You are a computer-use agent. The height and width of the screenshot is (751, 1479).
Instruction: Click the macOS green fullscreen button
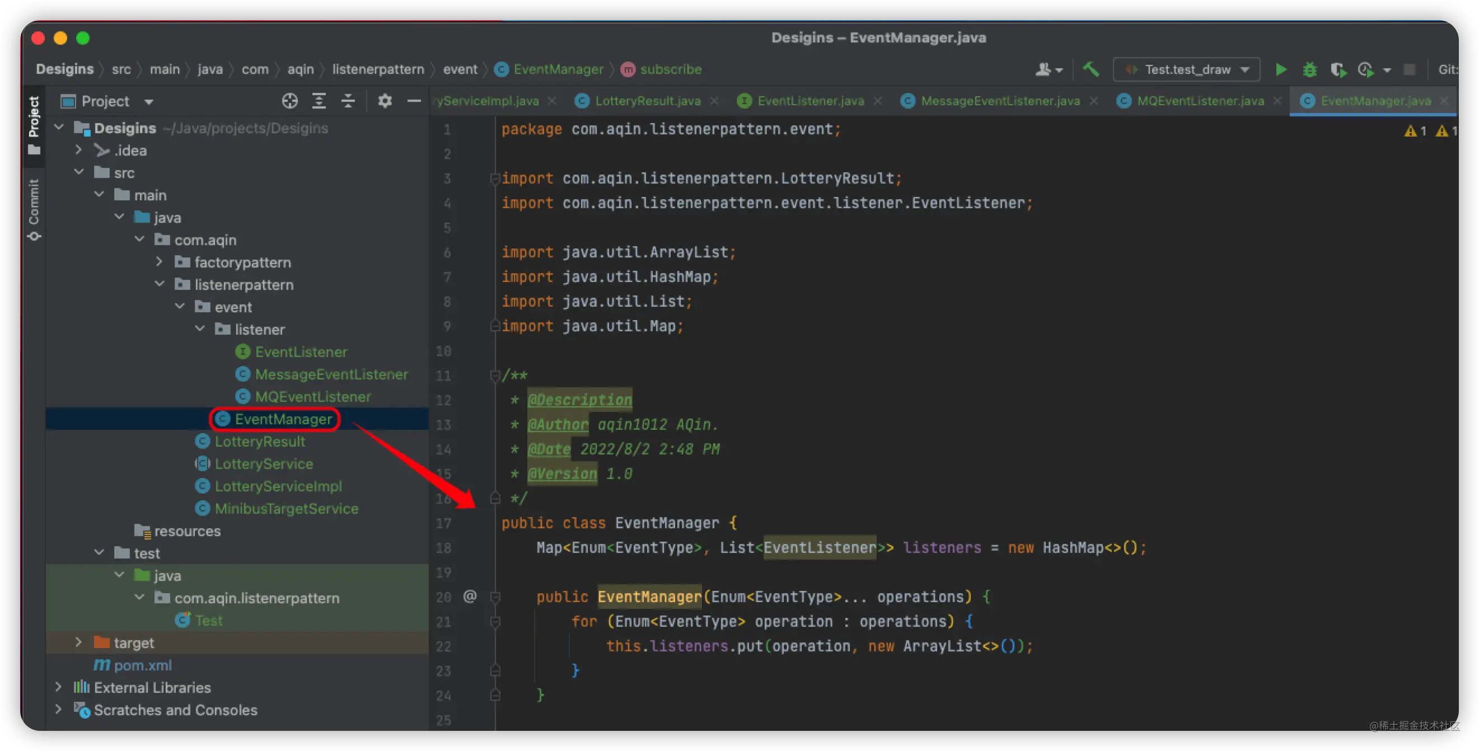(83, 38)
